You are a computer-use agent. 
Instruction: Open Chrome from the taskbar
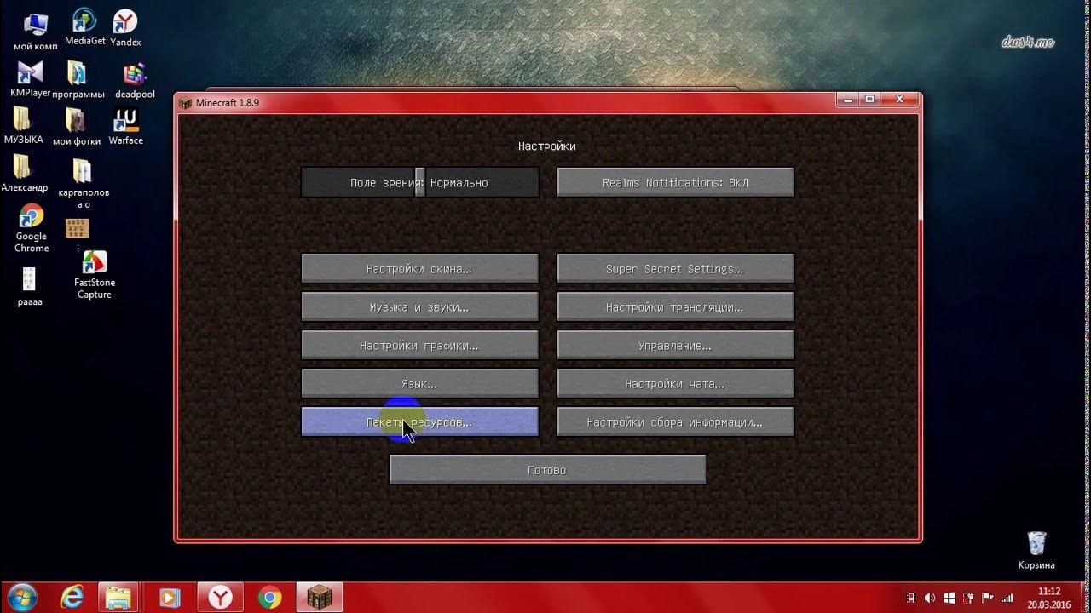click(x=270, y=599)
